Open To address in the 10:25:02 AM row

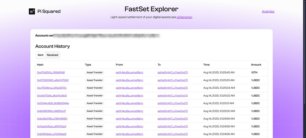[173, 96]
